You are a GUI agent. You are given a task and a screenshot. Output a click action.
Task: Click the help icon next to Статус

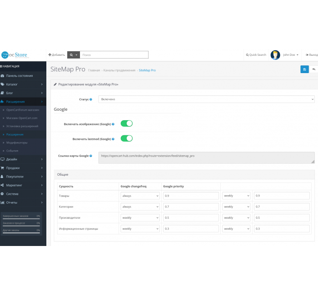(x=91, y=99)
